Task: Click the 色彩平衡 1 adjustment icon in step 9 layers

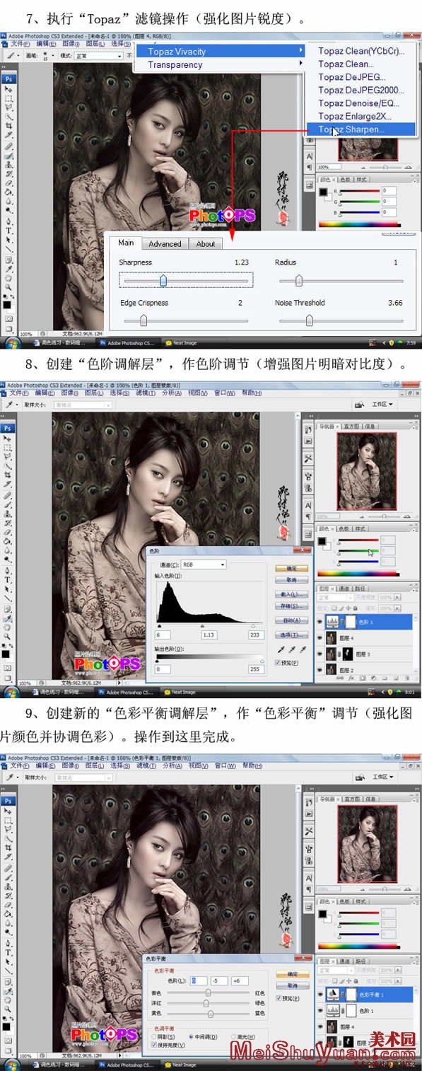Action: tap(334, 994)
